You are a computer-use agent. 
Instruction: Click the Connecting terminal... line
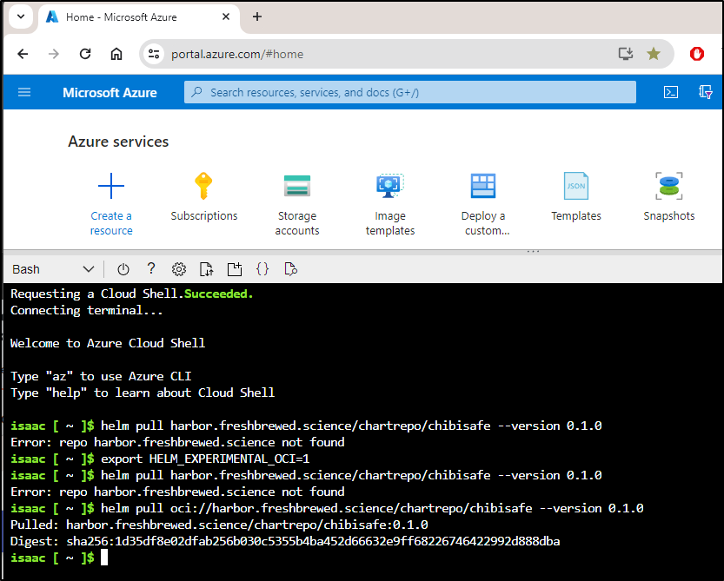point(87,310)
